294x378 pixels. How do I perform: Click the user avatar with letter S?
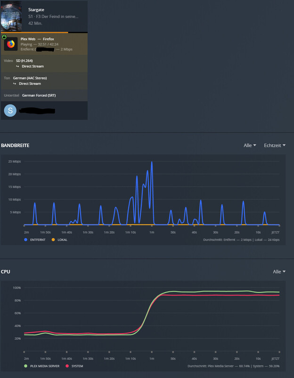pos(10,110)
